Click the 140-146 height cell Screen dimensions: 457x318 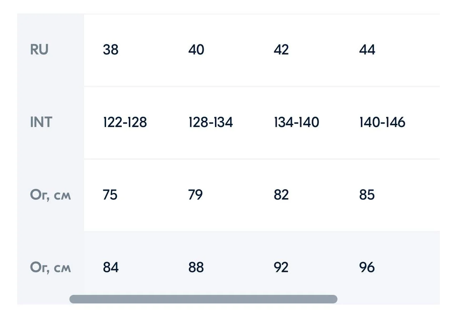point(382,122)
